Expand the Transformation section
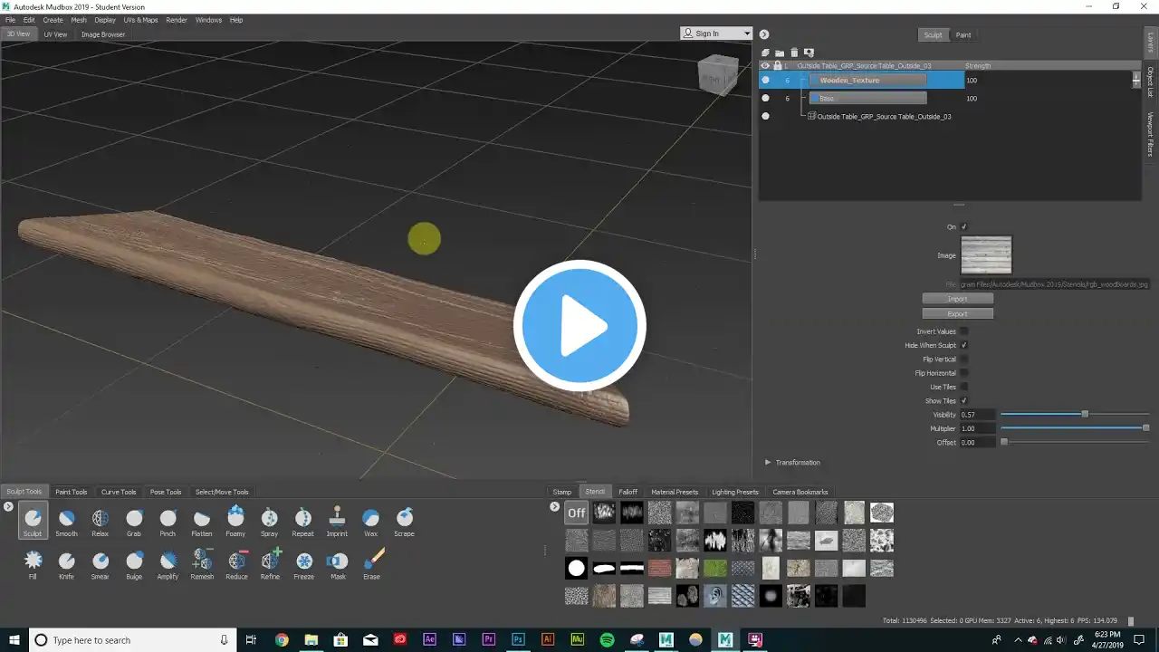Viewport: 1159px width, 652px height. coord(768,463)
